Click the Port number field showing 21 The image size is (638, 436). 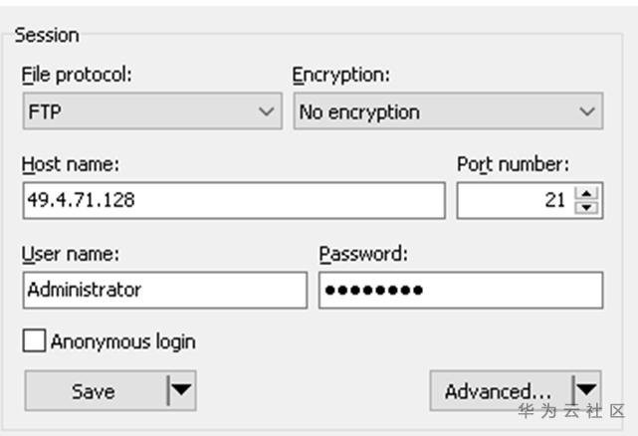point(514,200)
